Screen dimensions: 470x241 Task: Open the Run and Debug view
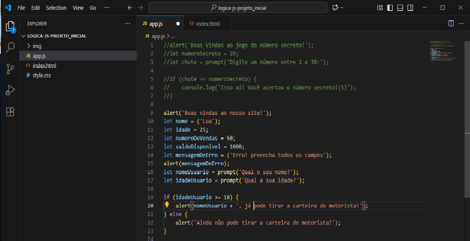tap(10, 90)
